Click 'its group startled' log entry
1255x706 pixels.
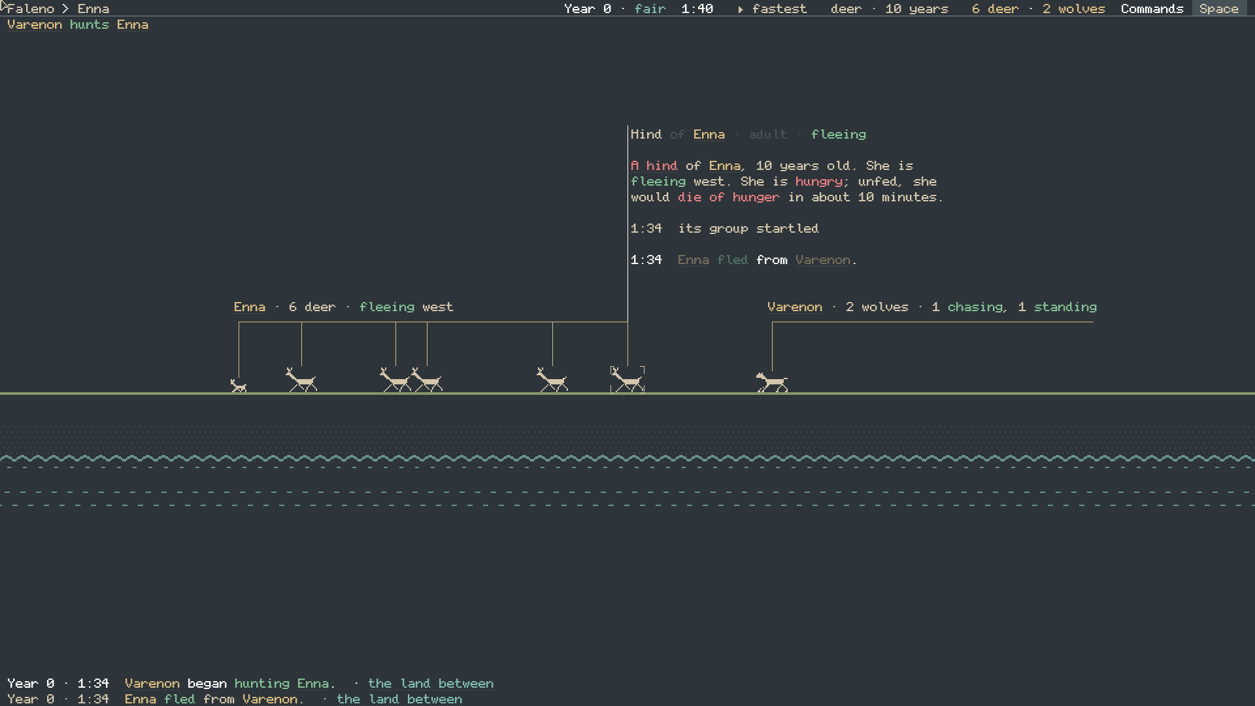[x=748, y=229]
